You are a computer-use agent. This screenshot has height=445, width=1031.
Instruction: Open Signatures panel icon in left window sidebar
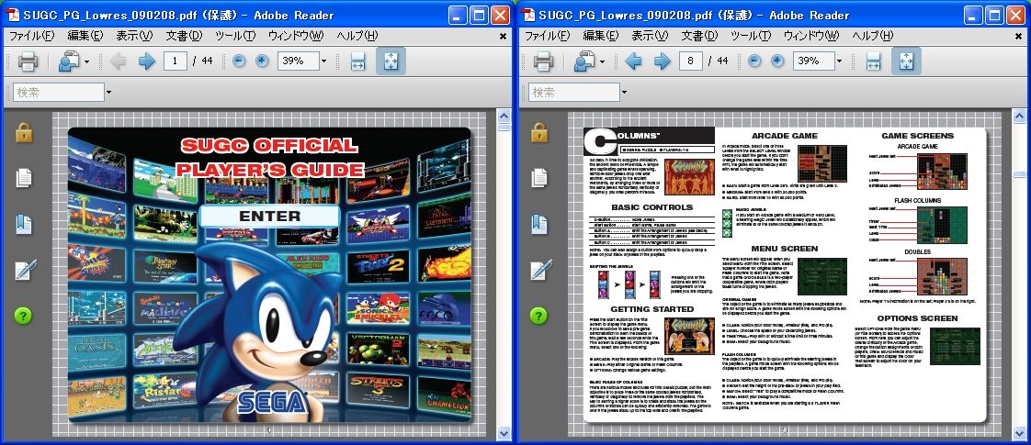coord(25,269)
